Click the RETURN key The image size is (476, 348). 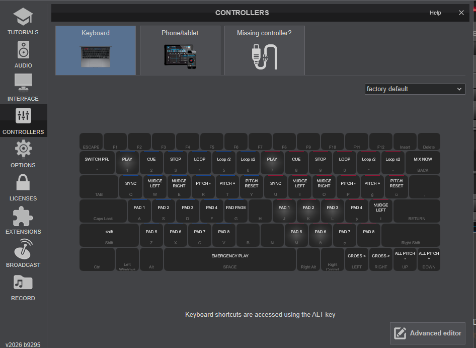417,211
